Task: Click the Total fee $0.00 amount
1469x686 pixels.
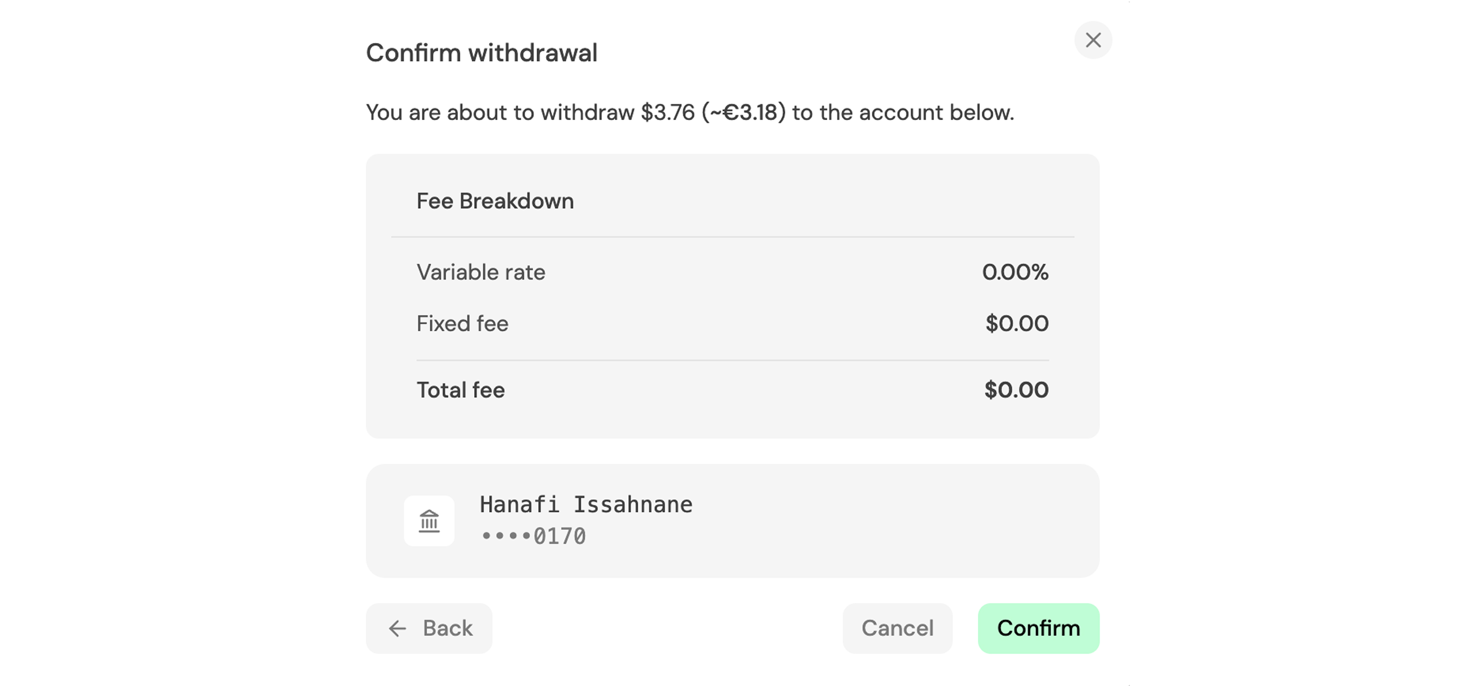Action: click(x=1016, y=390)
